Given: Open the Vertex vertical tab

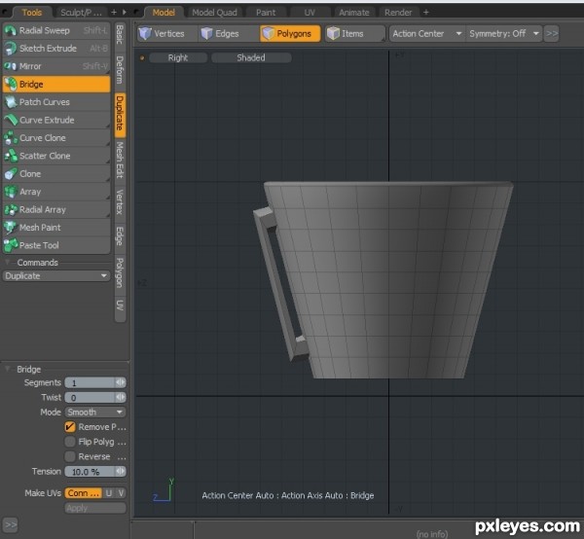Looking at the screenshot, I should (x=120, y=201).
